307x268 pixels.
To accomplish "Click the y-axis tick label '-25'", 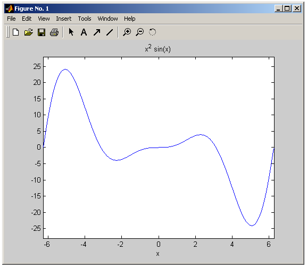I will pyautogui.click(x=36, y=228).
